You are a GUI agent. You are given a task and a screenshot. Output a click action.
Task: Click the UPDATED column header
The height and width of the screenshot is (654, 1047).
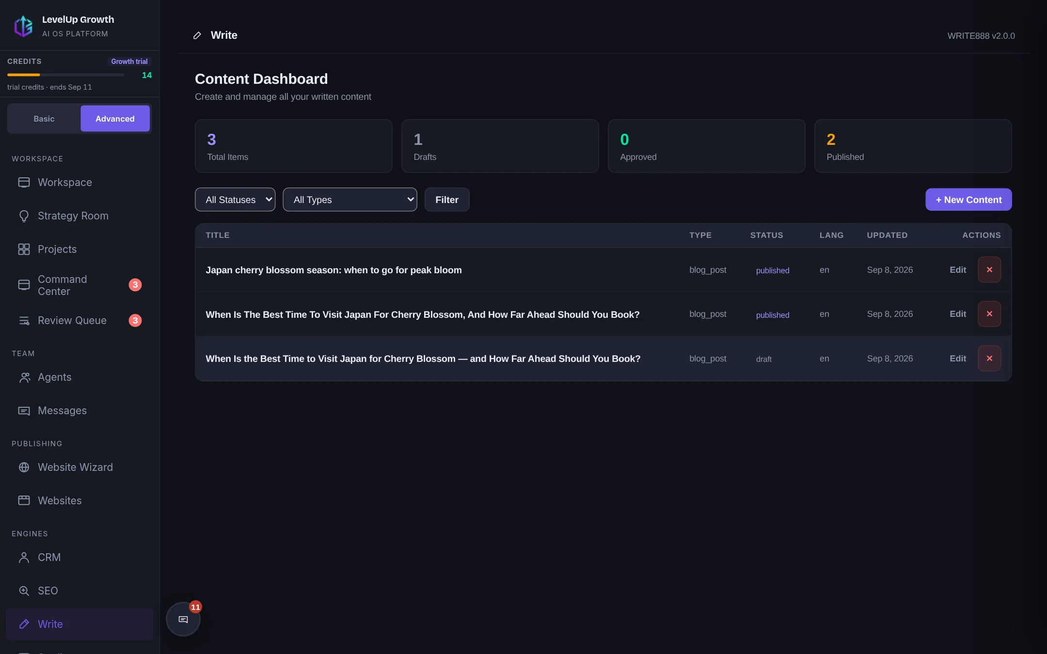pos(887,235)
